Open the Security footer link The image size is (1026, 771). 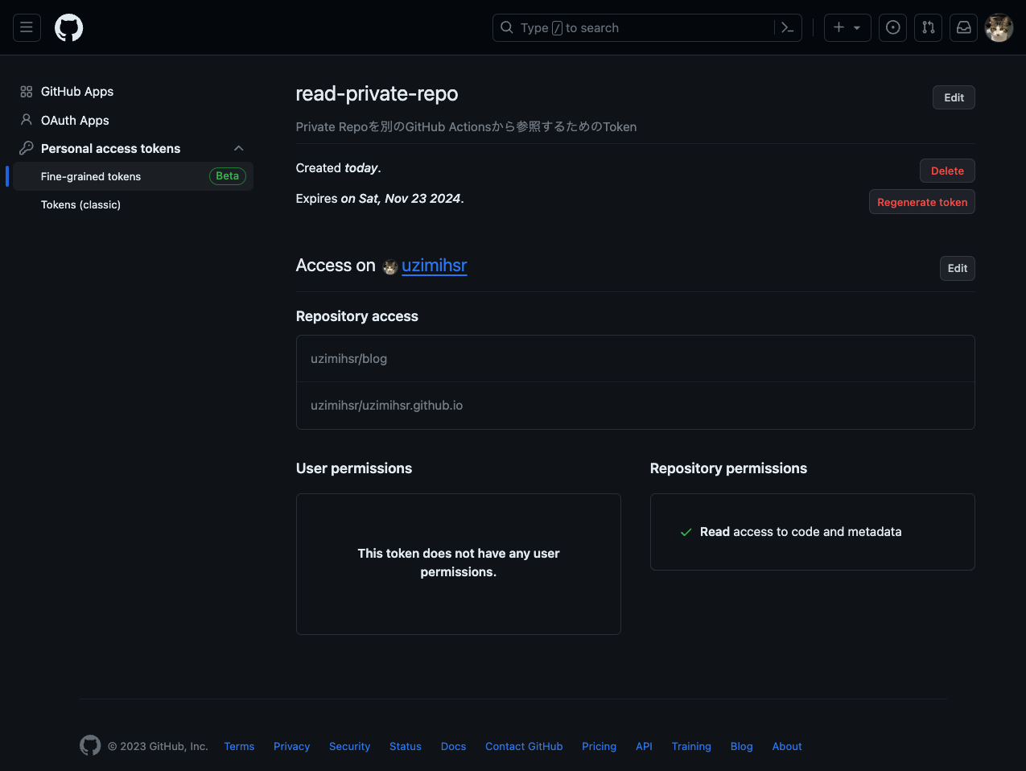pos(349,746)
